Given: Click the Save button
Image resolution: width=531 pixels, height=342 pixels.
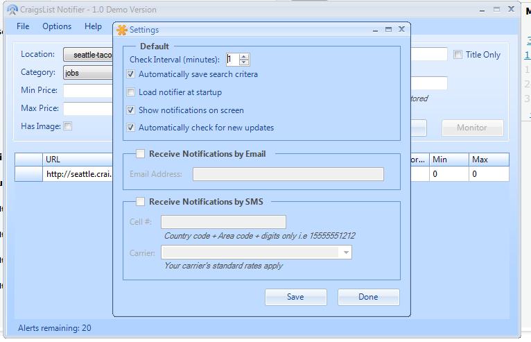Looking at the screenshot, I should pos(296,297).
